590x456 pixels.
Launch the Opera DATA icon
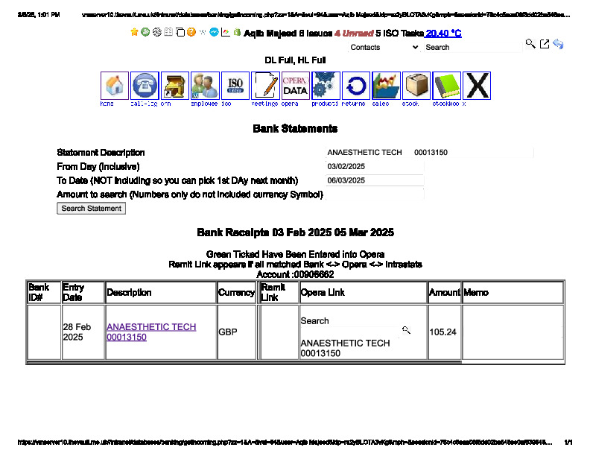pos(296,86)
